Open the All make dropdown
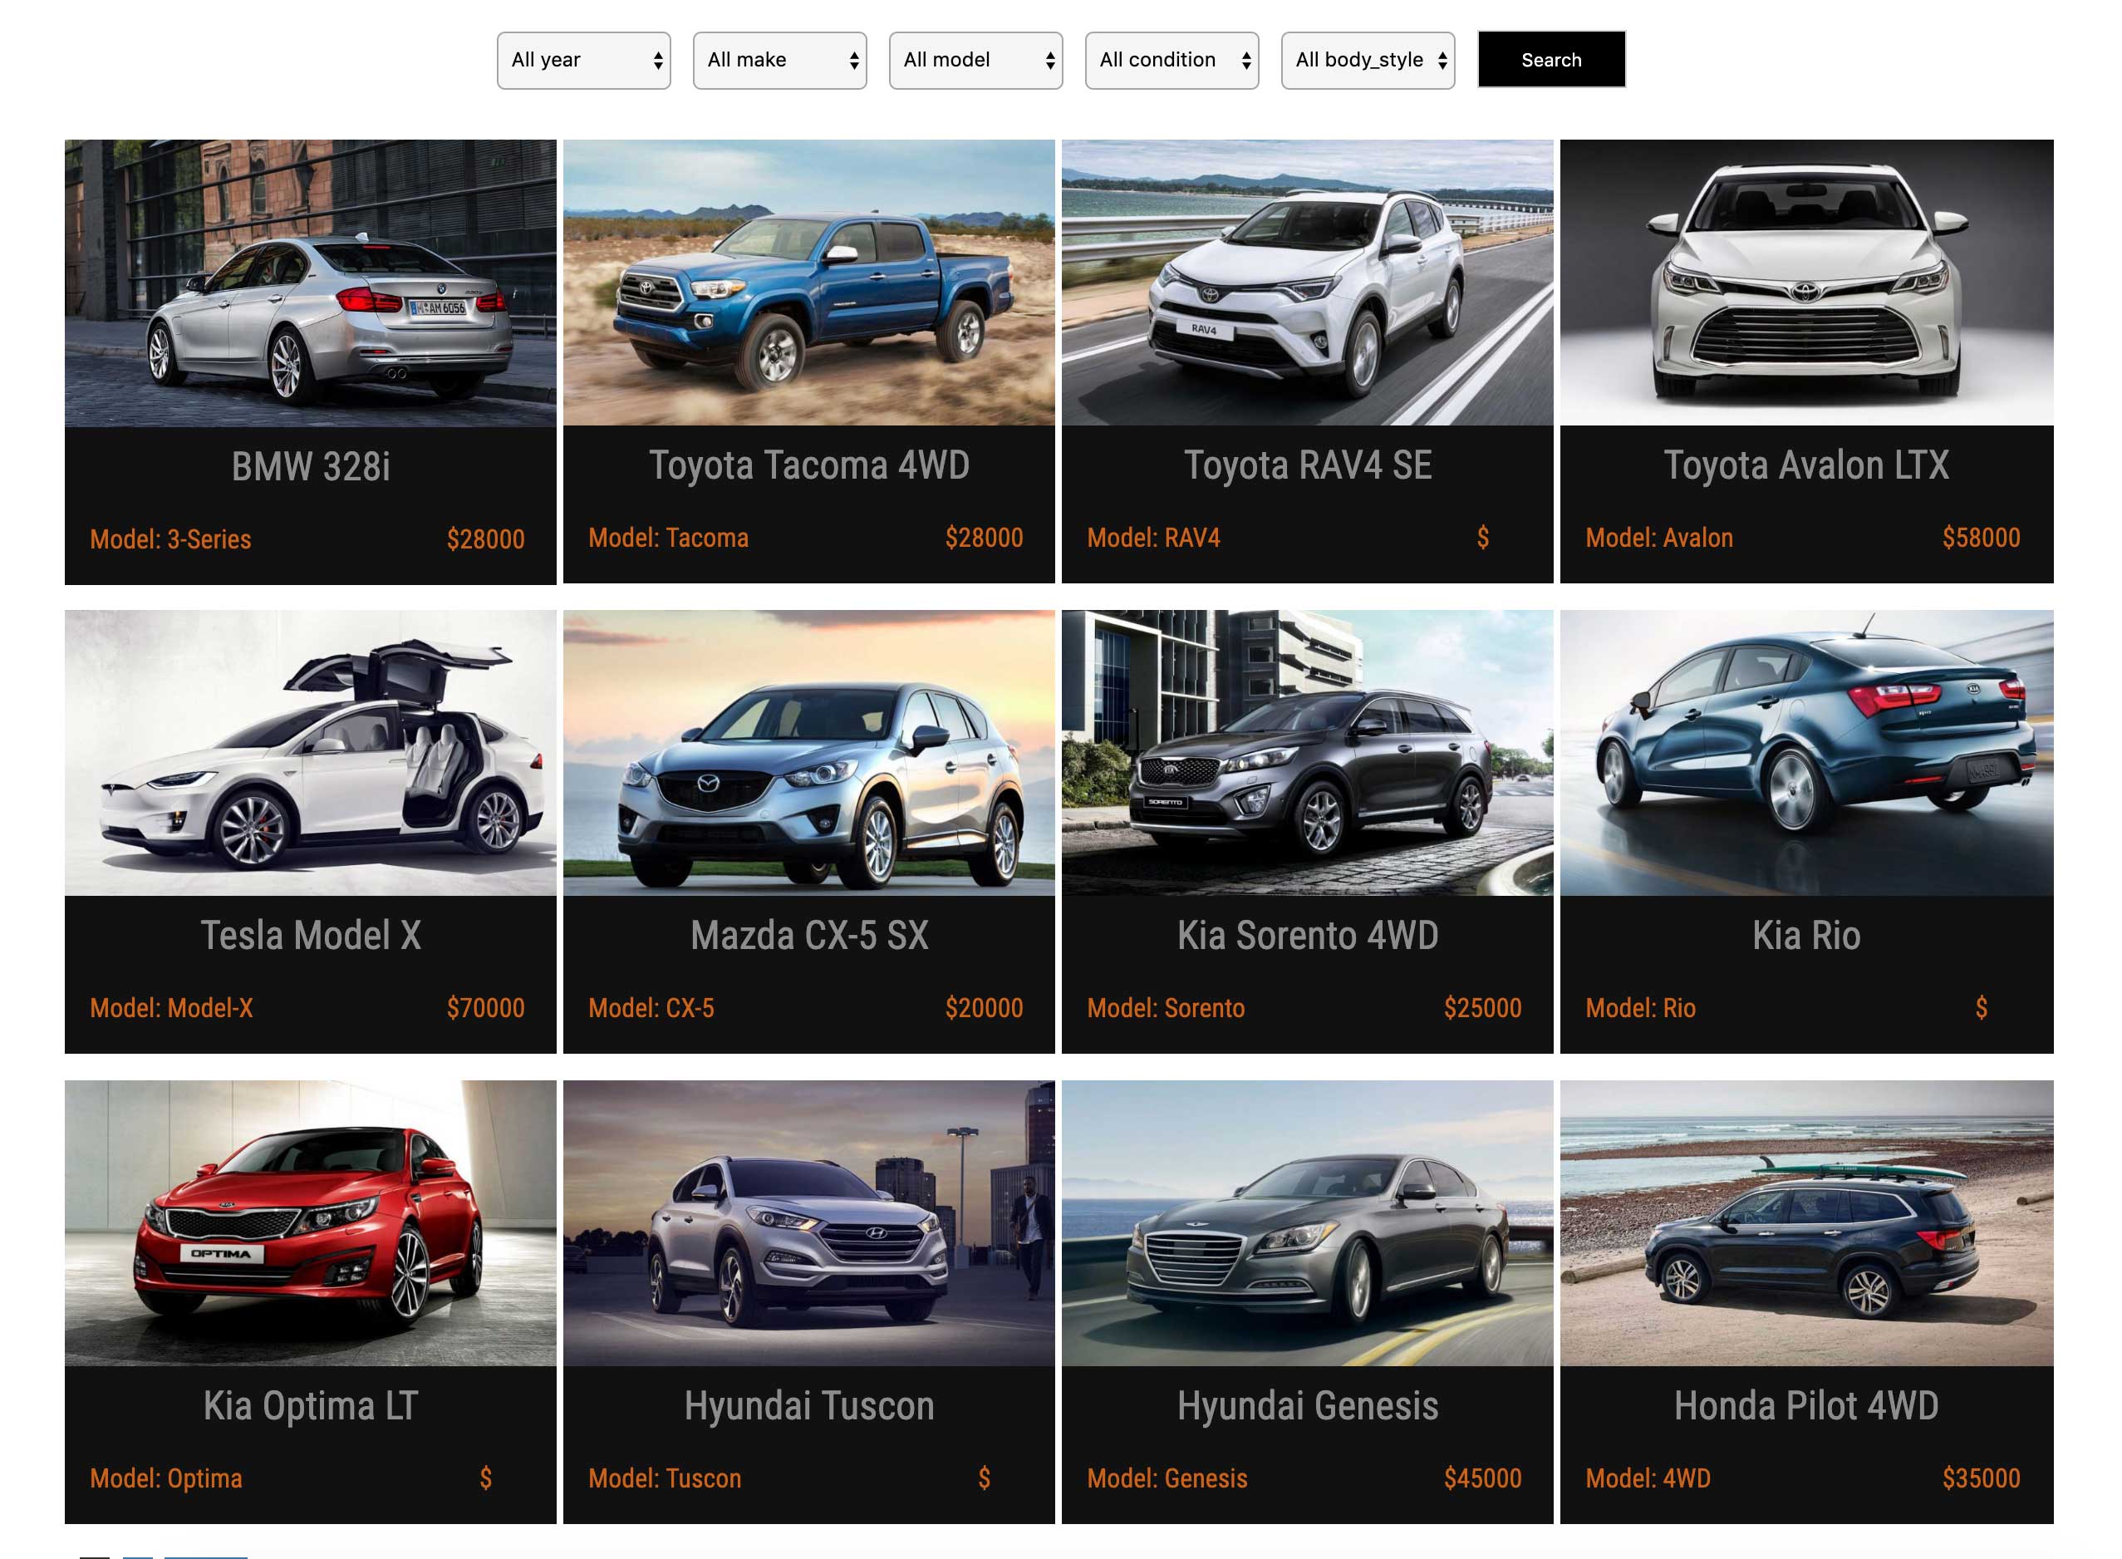This screenshot has height=1559, width=2122. (x=779, y=61)
